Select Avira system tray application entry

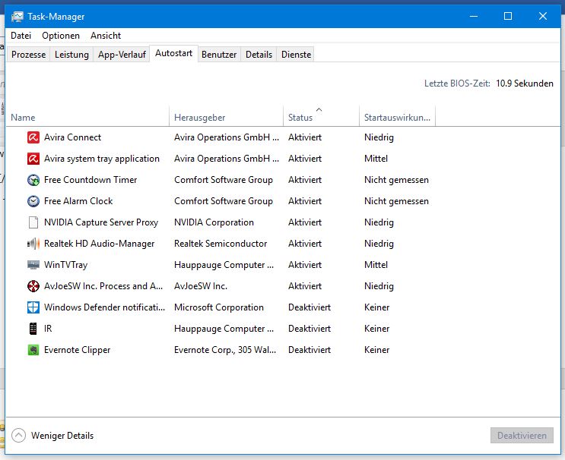[x=102, y=159]
